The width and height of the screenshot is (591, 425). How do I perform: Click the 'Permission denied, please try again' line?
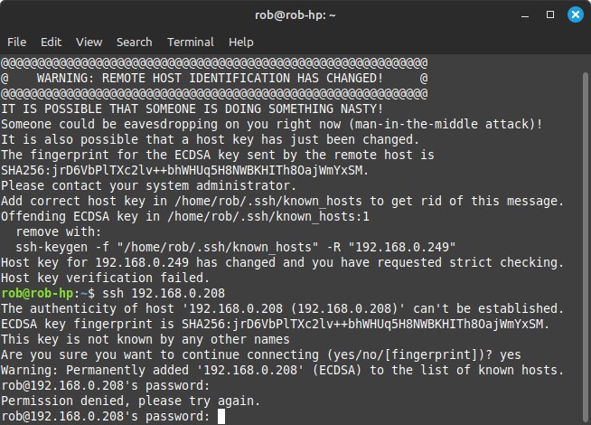pos(130,401)
